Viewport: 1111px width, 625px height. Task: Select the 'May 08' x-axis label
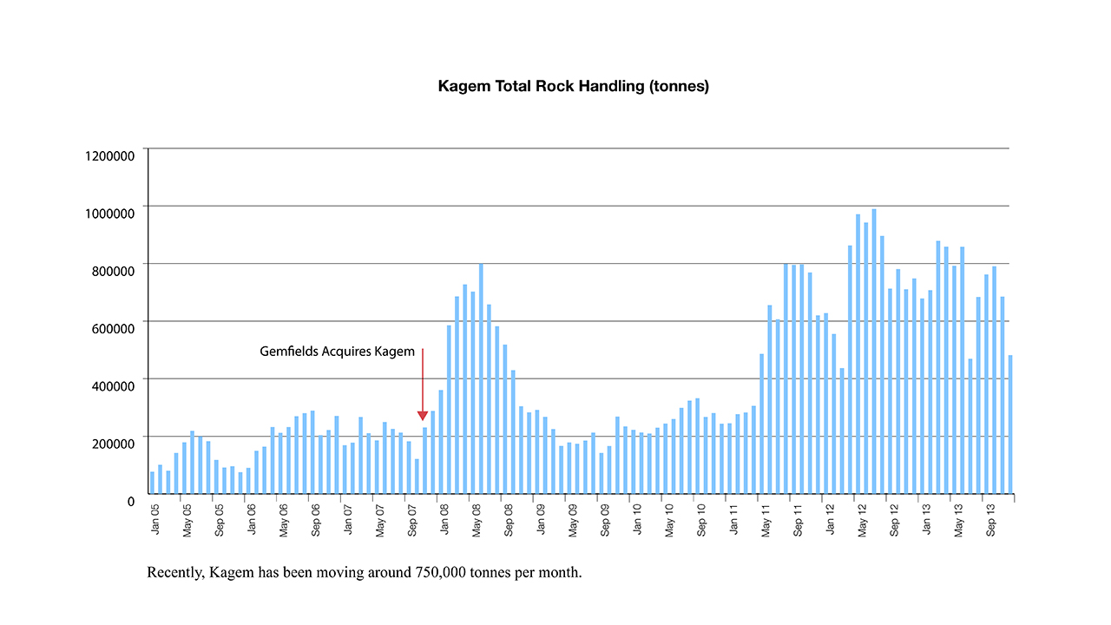click(x=477, y=519)
